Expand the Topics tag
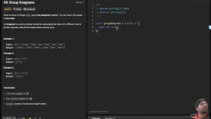This screenshot has height=119, width=211. click(17, 9)
